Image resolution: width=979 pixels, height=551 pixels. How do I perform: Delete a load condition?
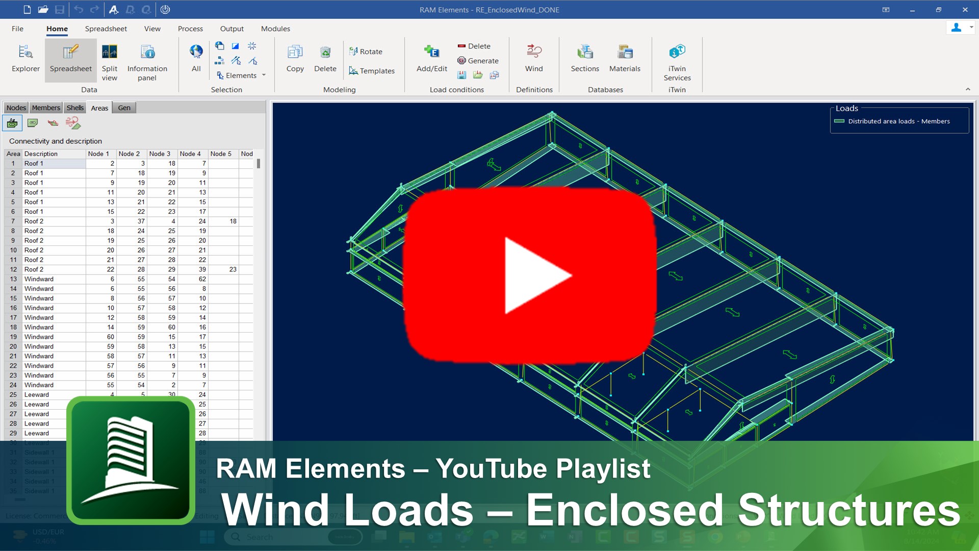(474, 46)
